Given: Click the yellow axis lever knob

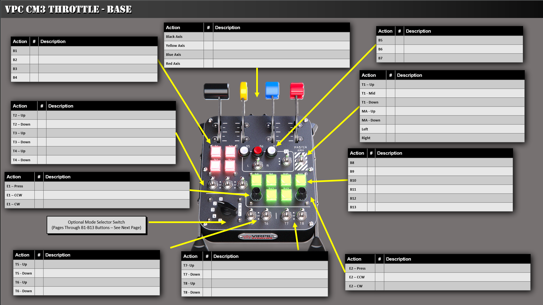Looking at the screenshot, I should [x=243, y=91].
